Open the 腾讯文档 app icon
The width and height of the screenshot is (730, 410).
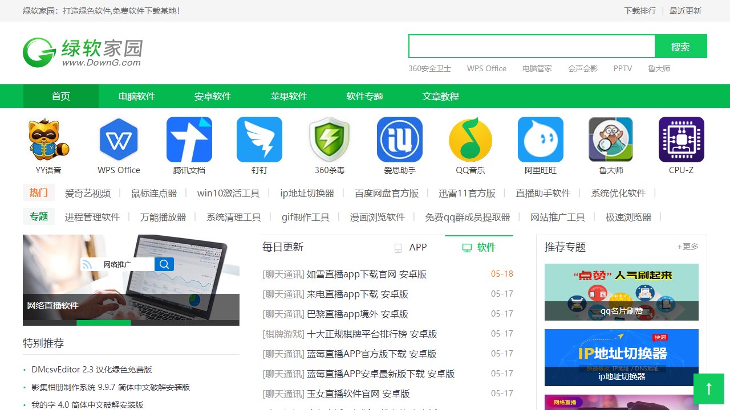coord(189,140)
